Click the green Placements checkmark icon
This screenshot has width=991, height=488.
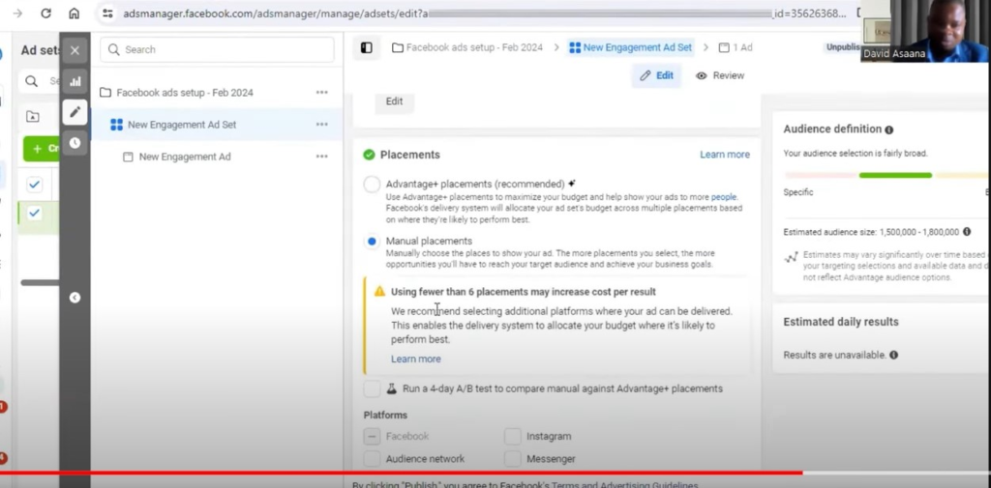369,155
